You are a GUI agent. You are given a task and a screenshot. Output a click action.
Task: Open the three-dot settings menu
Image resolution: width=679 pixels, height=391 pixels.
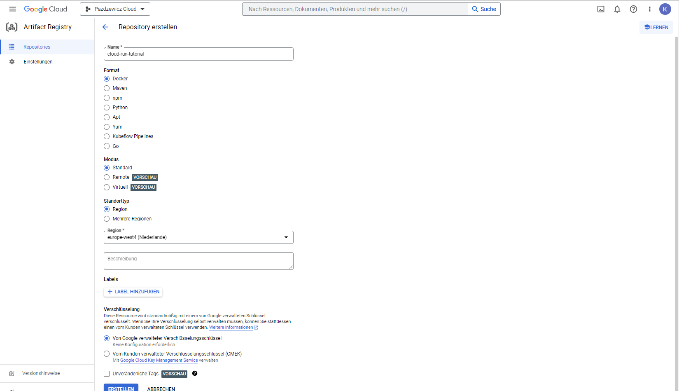coord(649,9)
